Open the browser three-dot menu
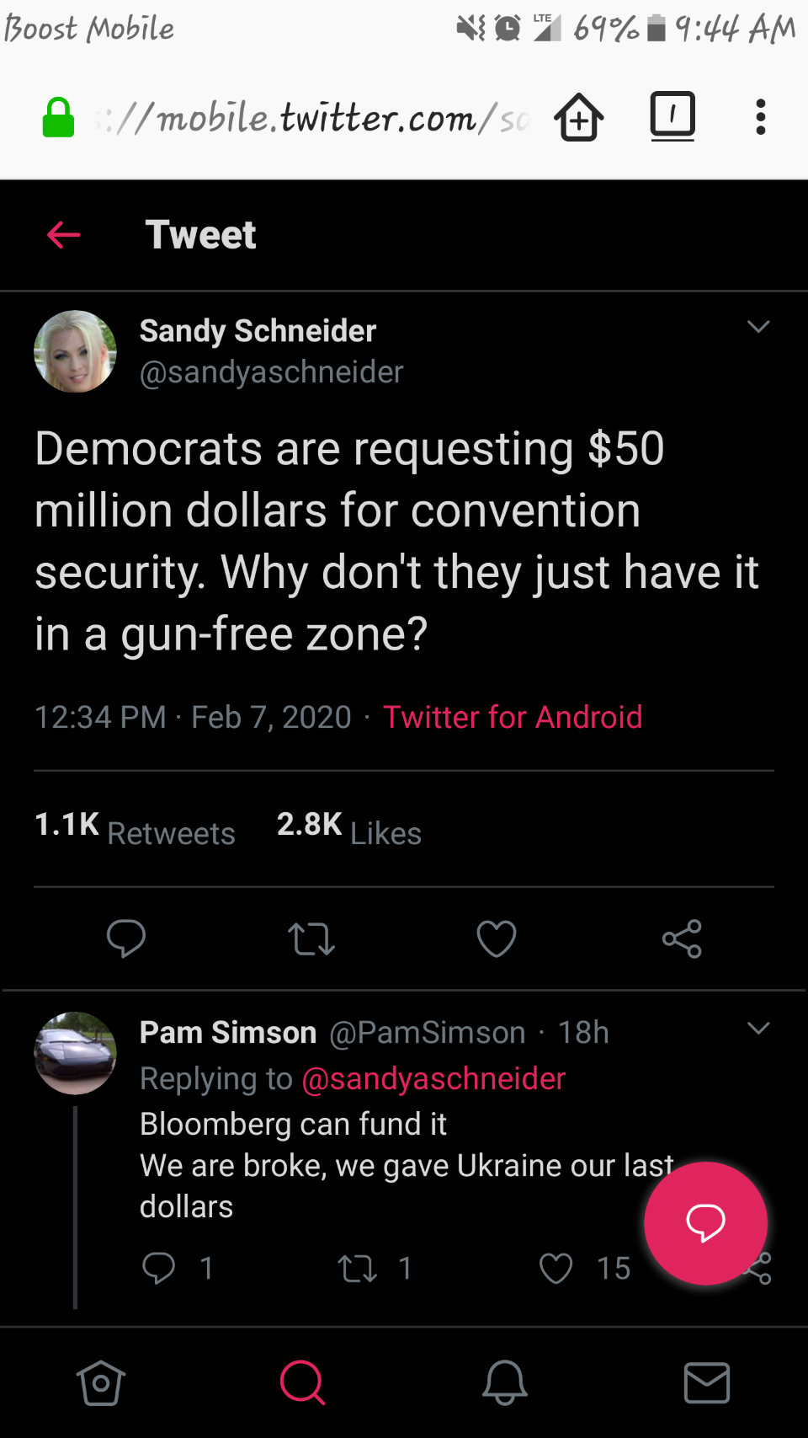Screen dimensions: 808x1438 click(760, 117)
